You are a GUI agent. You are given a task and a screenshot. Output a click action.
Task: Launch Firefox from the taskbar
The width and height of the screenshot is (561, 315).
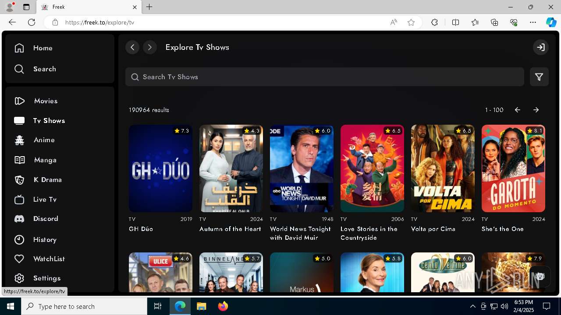[223, 306]
